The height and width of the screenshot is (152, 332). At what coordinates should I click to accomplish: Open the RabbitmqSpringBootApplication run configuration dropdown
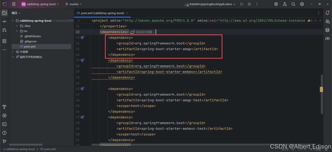(210, 4)
